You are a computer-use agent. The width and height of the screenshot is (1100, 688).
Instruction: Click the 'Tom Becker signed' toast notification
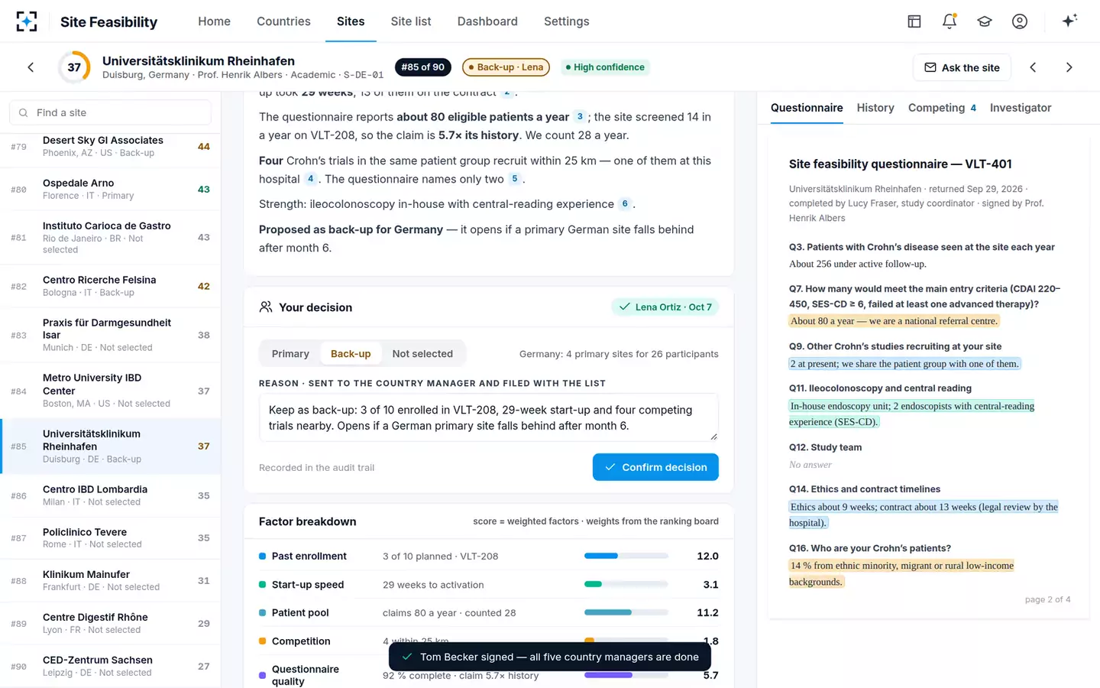pyautogui.click(x=550, y=657)
